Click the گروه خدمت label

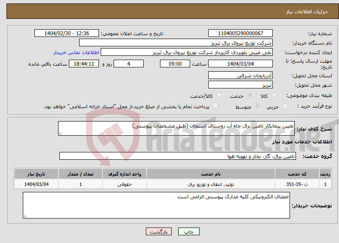(317, 156)
